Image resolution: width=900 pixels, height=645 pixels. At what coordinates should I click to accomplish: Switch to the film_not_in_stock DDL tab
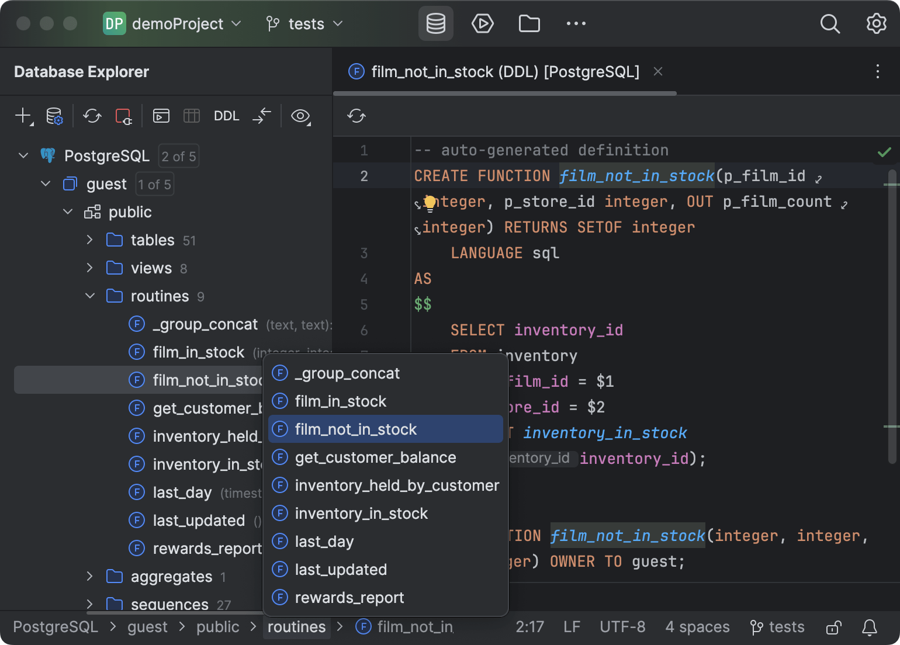tap(505, 71)
